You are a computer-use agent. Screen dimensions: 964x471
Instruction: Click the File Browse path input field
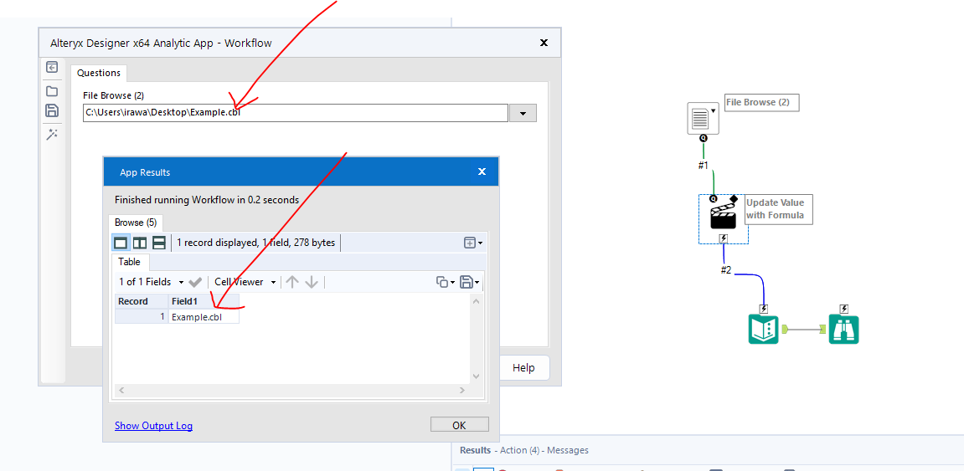coord(296,113)
